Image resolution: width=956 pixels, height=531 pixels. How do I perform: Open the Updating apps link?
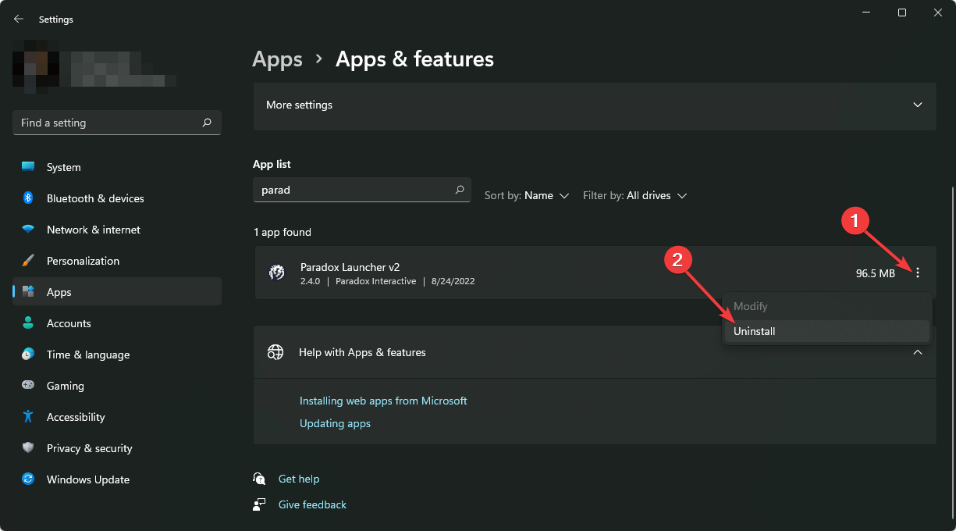click(335, 423)
